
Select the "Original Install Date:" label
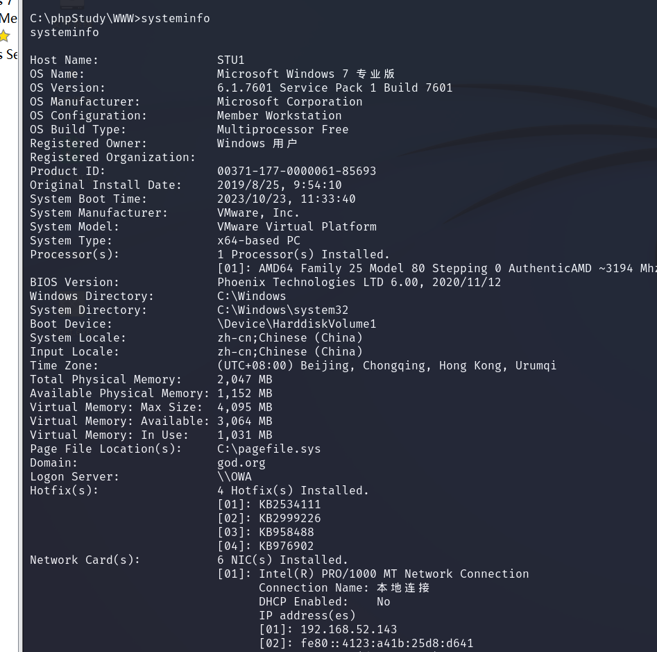pyautogui.click(x=105, y=185)
